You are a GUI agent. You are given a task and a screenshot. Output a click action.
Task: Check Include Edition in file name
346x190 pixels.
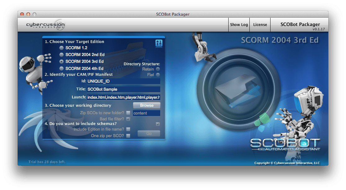point(128,129)
